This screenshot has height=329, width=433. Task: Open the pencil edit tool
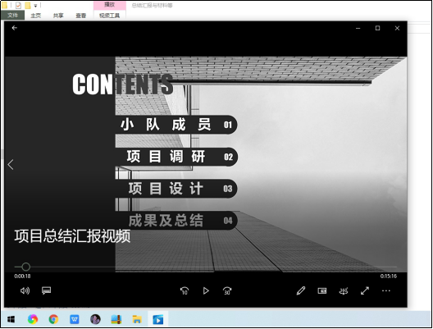click(x=301, y=290)
